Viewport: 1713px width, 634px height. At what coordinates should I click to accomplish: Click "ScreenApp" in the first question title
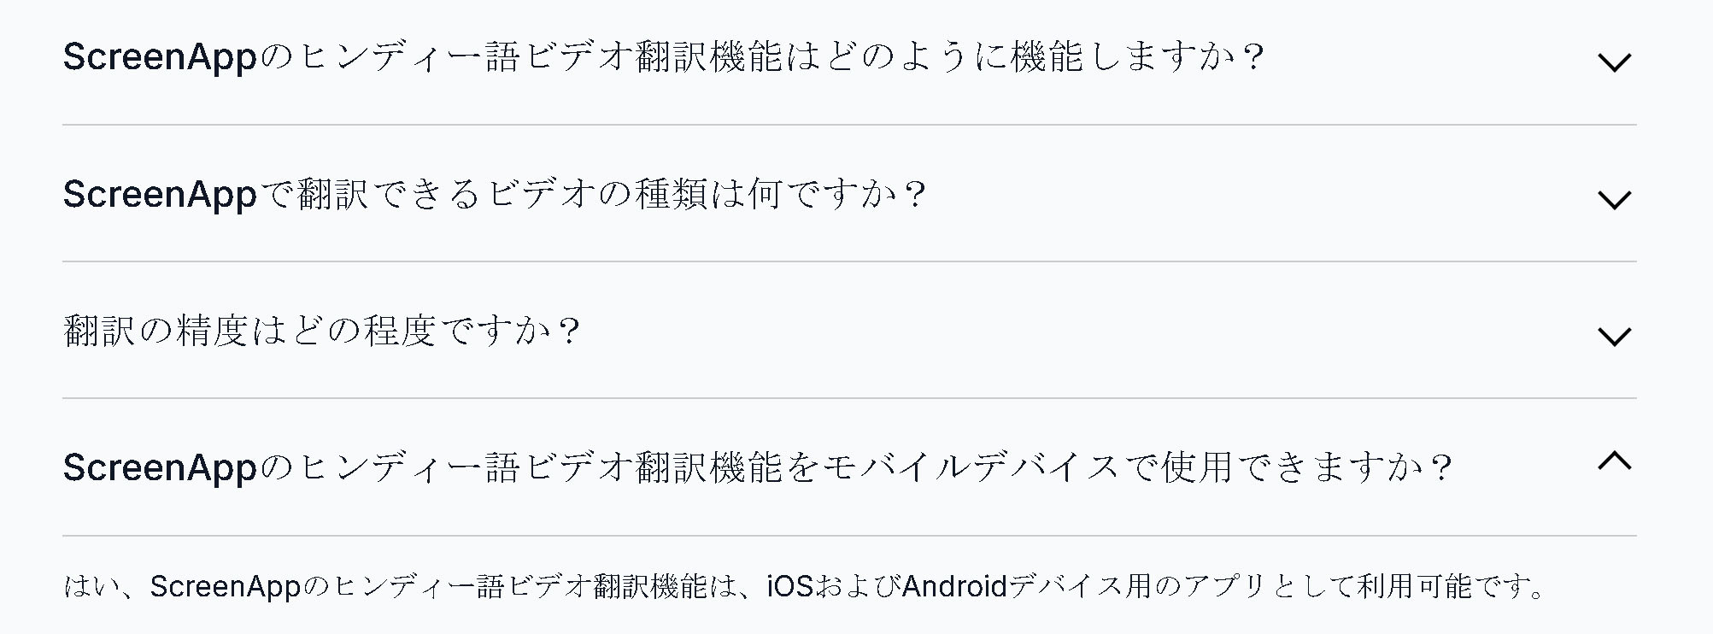click(160, 57)
